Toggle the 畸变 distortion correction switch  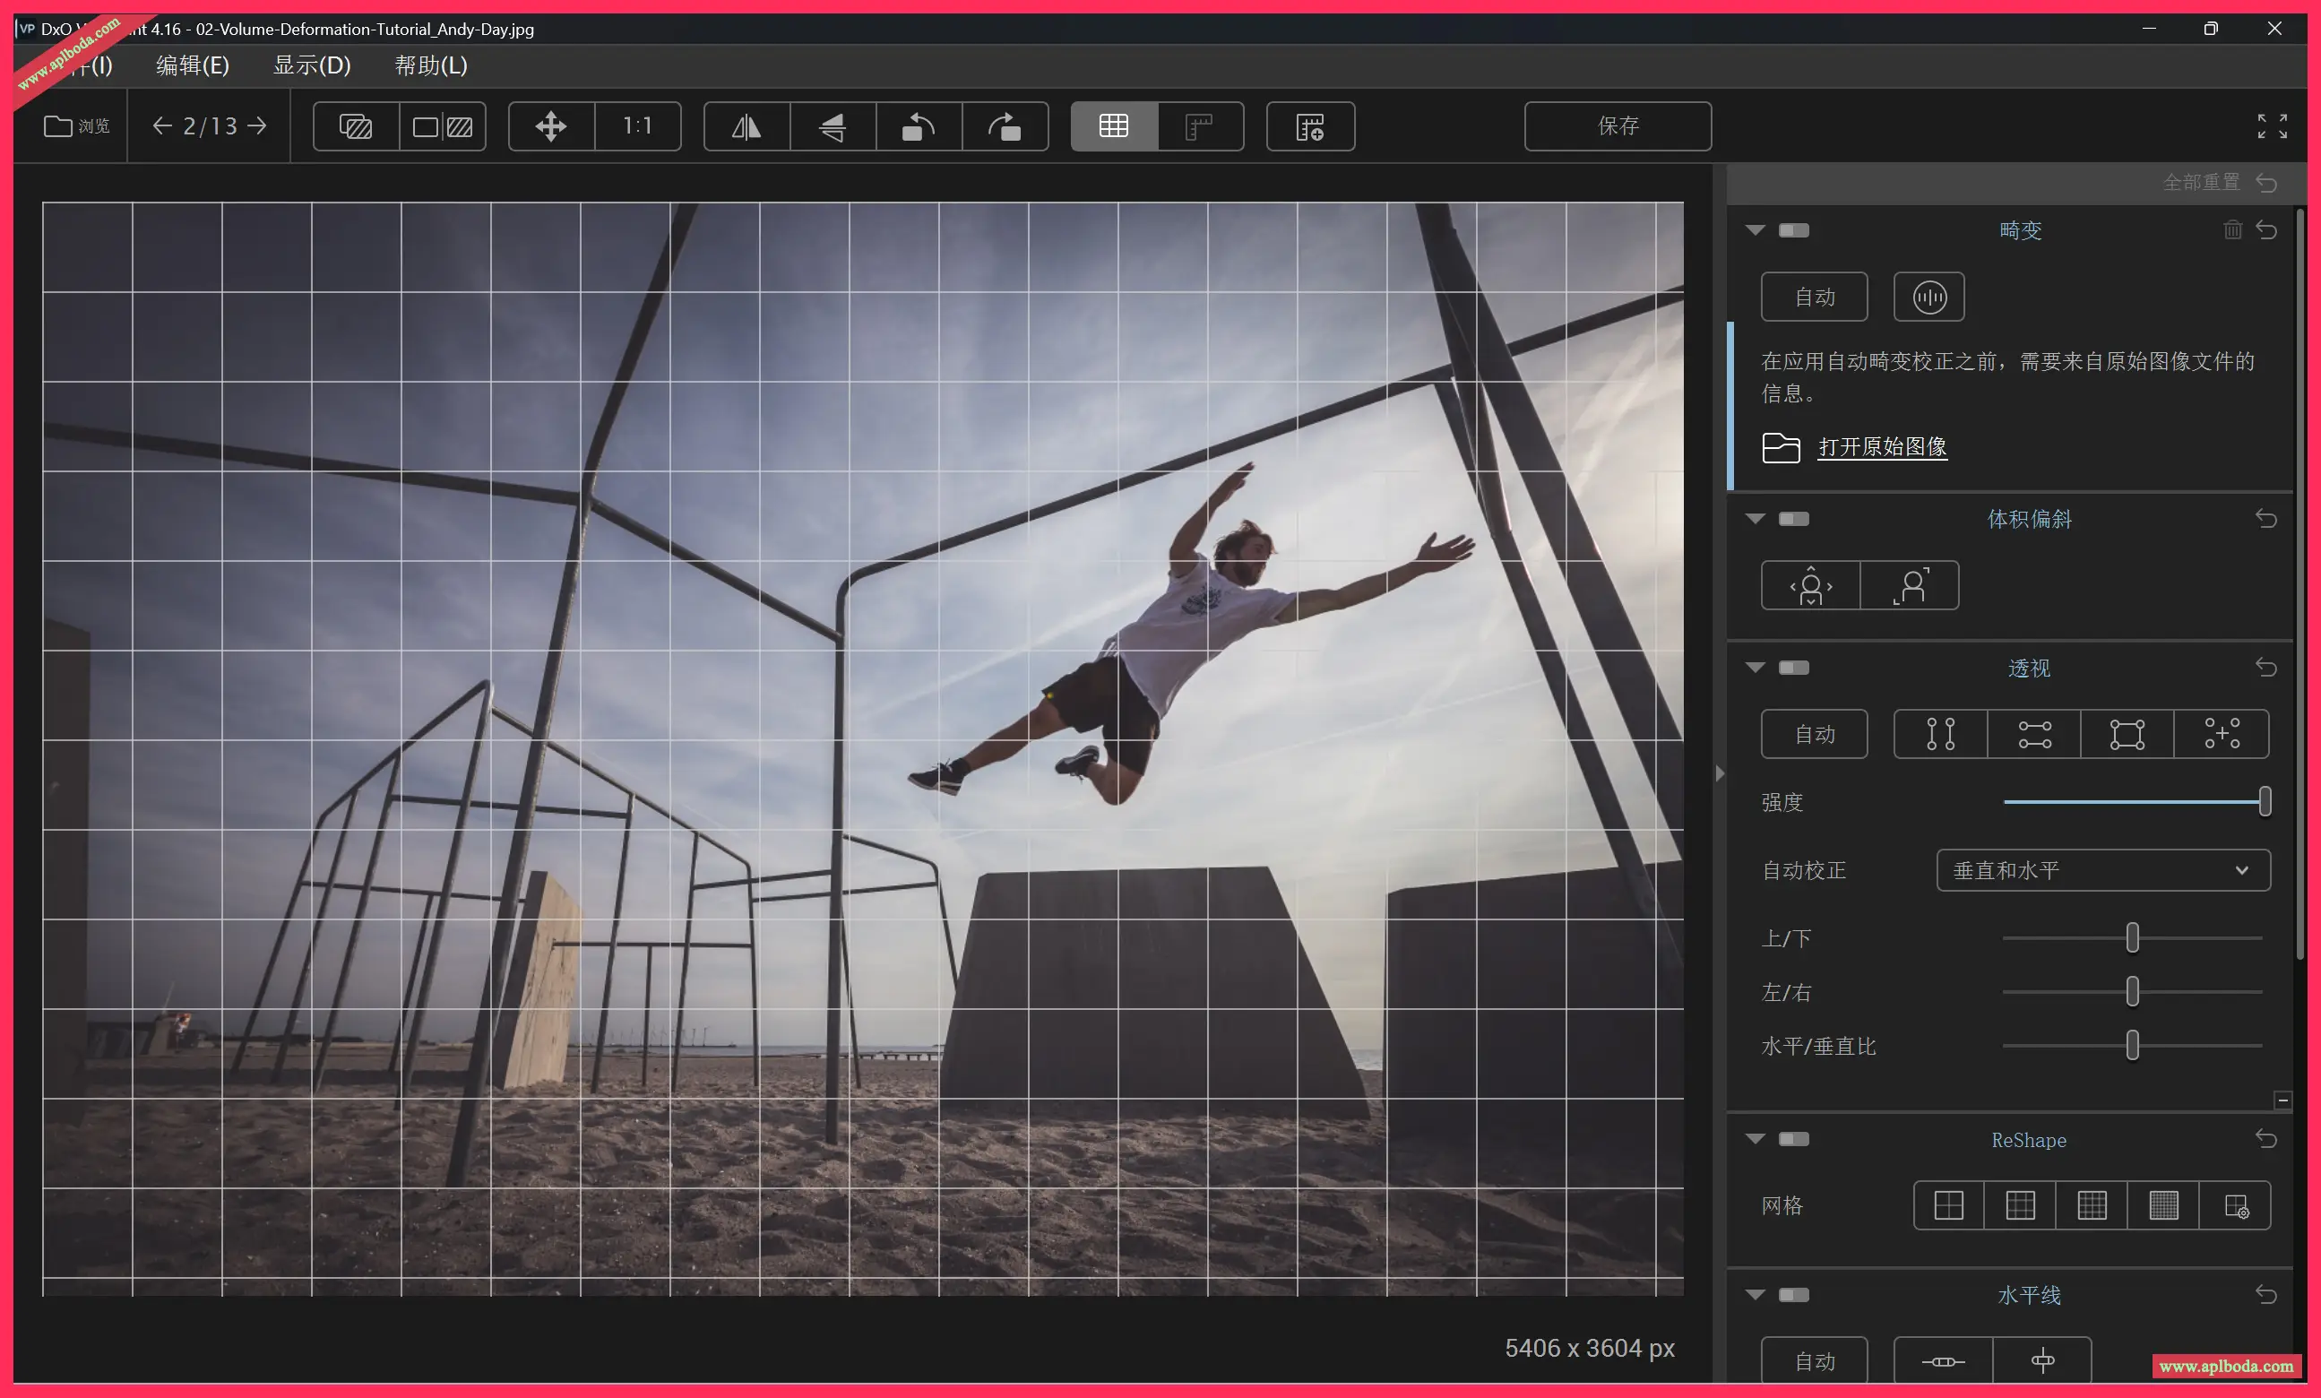click(1793, 231)
